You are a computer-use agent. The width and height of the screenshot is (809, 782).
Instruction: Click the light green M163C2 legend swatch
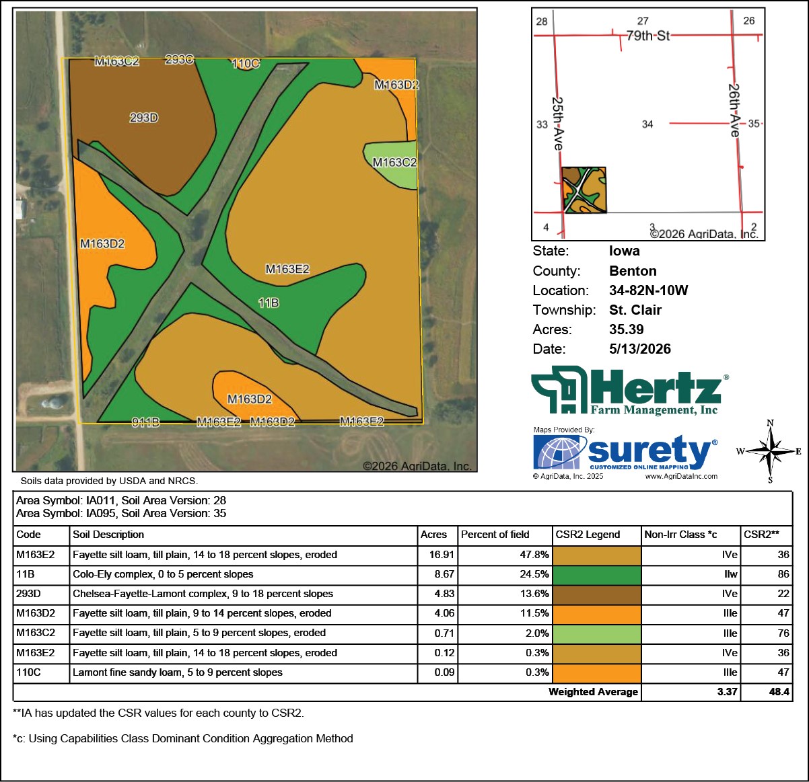597,633
